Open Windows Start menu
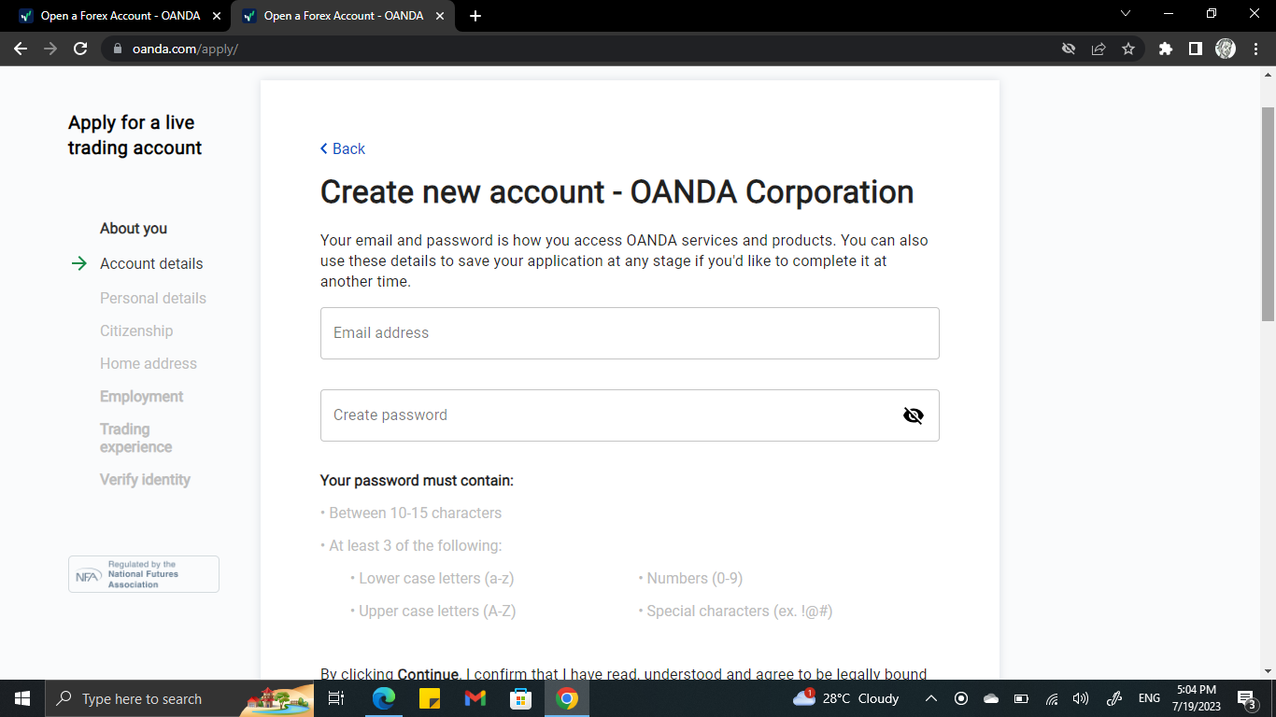The width and height of the screenshot is (1276, 717). 22,698
